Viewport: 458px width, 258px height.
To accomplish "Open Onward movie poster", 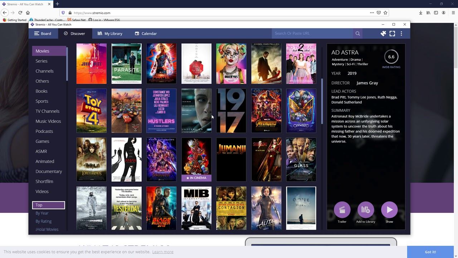I will coord(301,111).
